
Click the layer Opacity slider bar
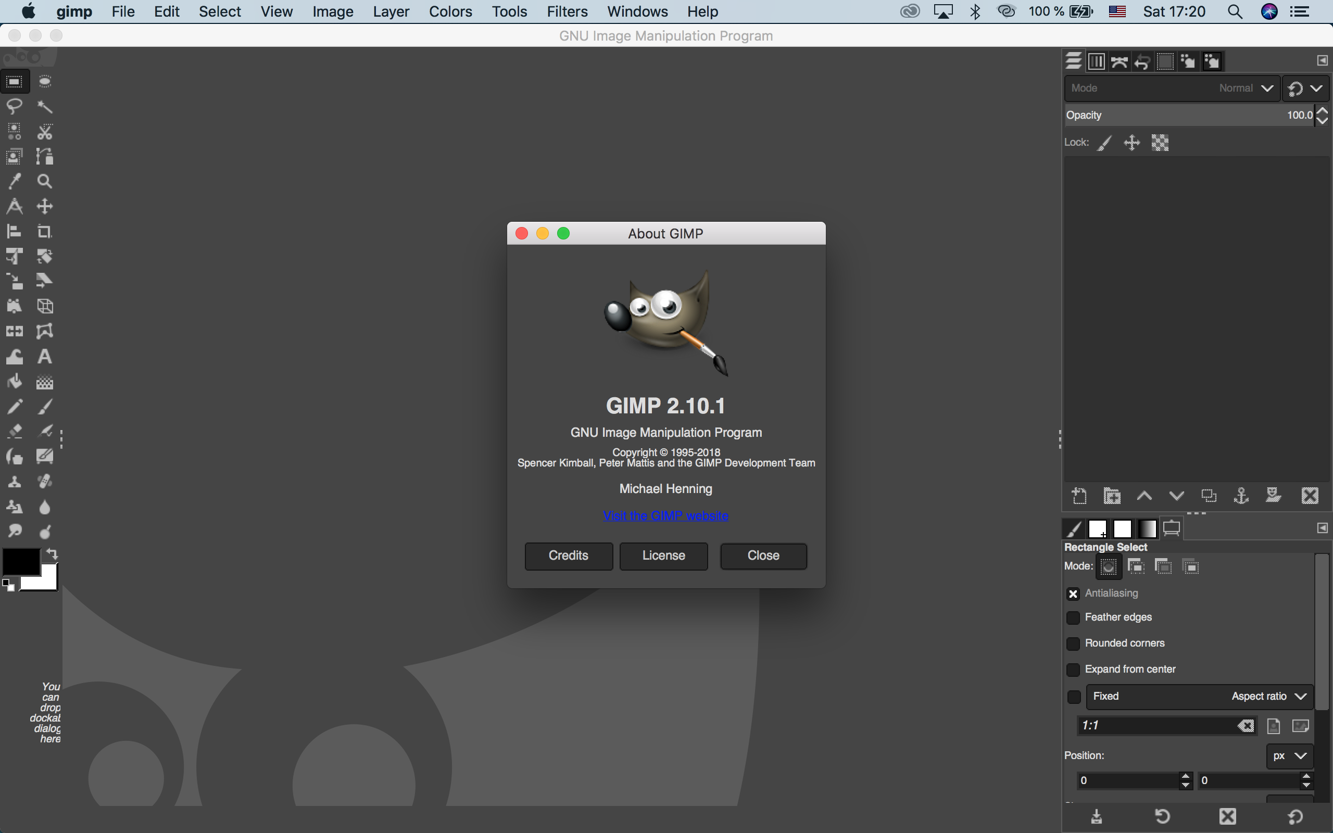tap(1190, 115)
